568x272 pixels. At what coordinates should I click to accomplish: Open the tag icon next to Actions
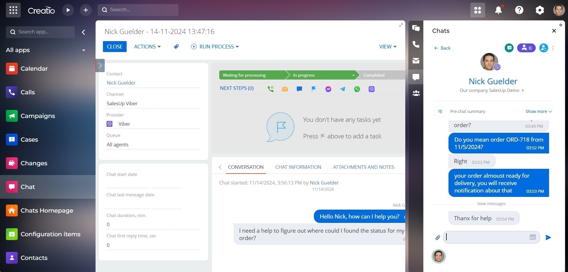[176, 47]
